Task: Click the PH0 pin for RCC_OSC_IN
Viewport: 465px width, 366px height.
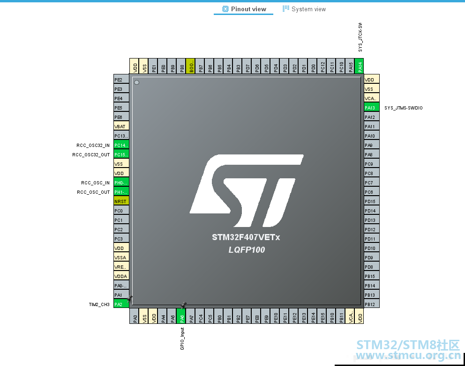Action: click(121, 183)
